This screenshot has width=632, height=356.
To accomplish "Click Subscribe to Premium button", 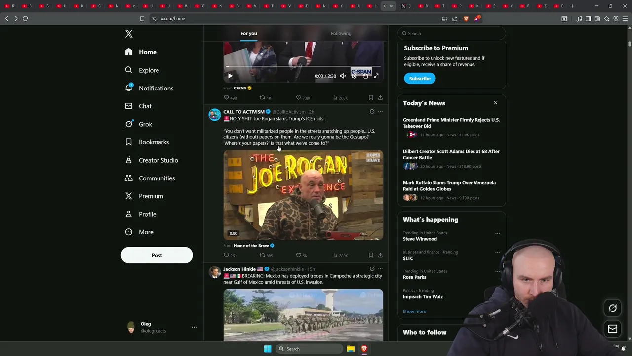I will (x=420, y=78).
